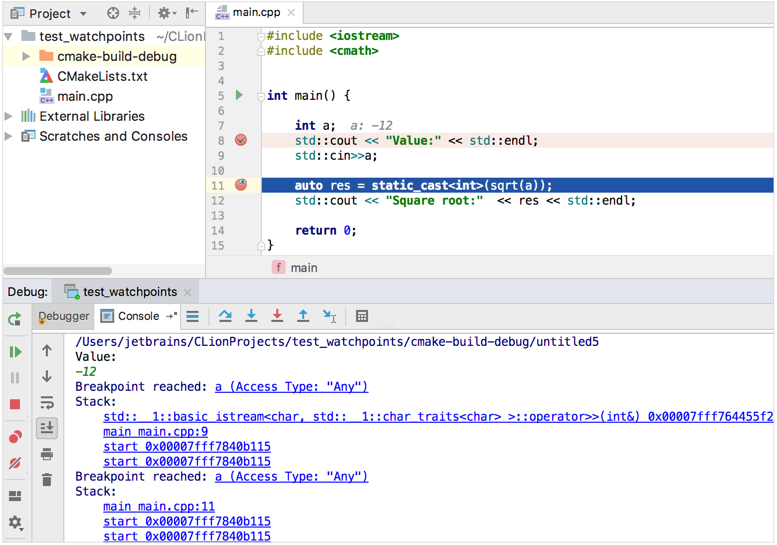Expand External Libraries node

[x=8, y=116]
